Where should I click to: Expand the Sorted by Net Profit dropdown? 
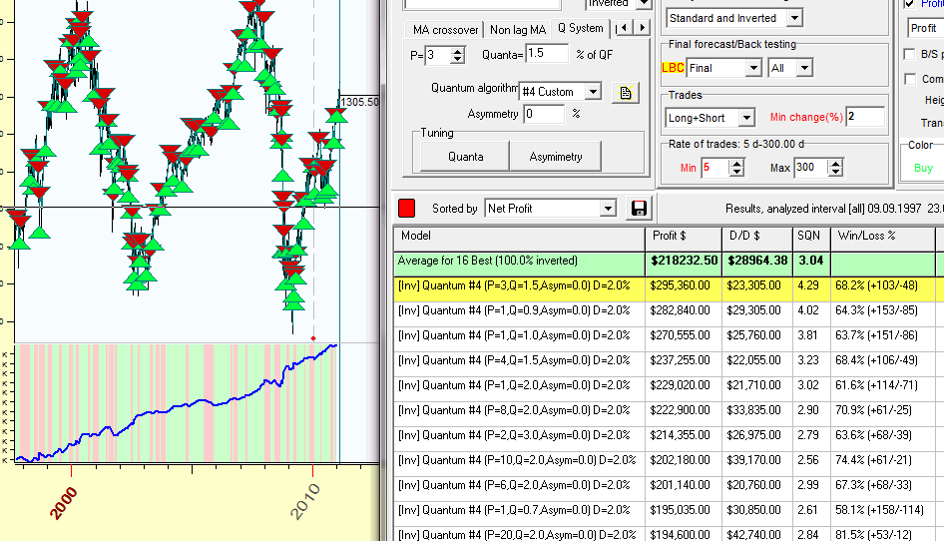608,209
